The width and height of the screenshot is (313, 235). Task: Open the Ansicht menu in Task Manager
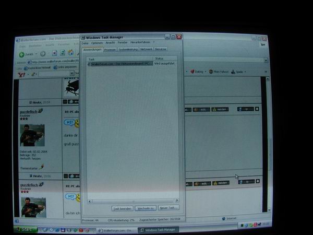pyautogui.click(x=110, y=43)
